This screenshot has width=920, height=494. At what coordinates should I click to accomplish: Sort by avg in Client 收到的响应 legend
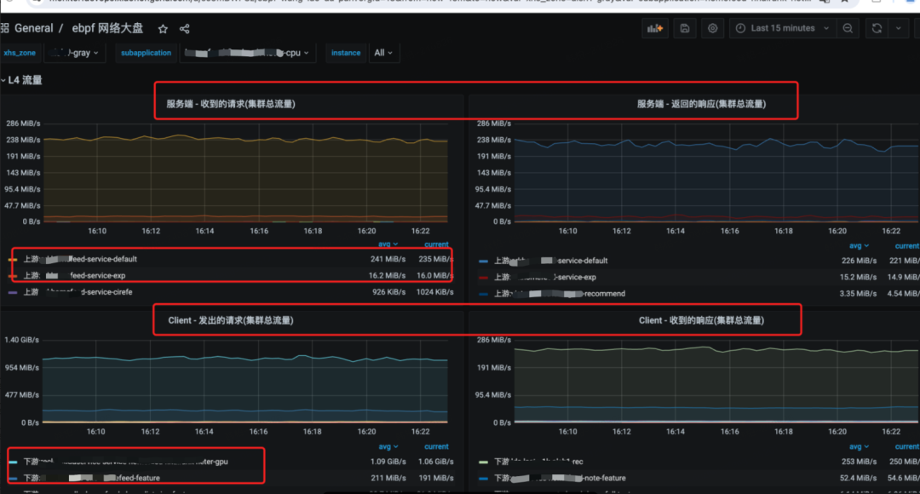pyautogui.click(x=859, y=446)
